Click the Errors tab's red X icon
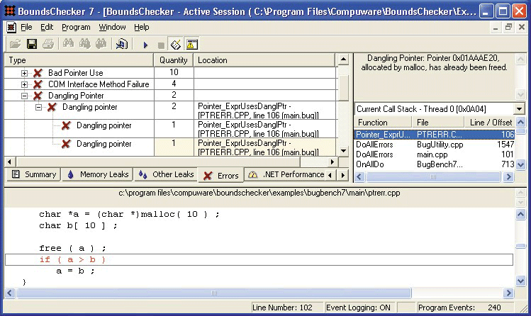The width and height of the screenshot is (531, 316). [x=208, y=176]
